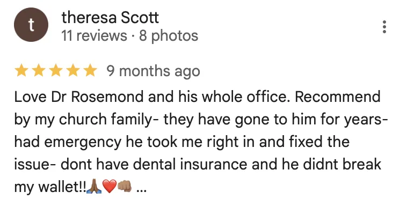The image size is (407, 207).
Task: Click the '8 photos' count text
Action: 169,35
